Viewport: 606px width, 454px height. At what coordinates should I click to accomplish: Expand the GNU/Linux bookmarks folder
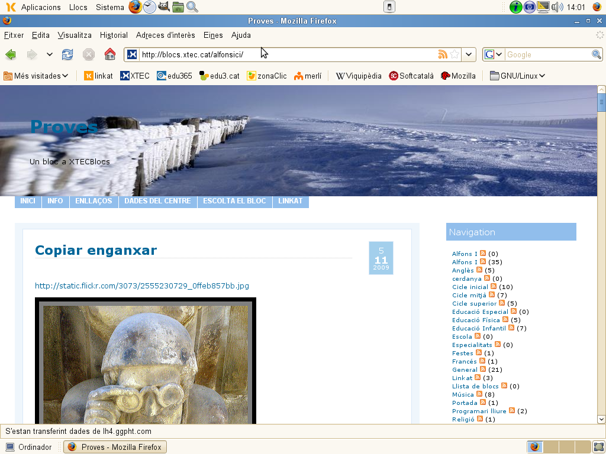[x=517, y=76]
